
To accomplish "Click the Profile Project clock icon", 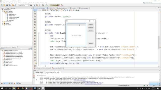I will pos(47,5).
